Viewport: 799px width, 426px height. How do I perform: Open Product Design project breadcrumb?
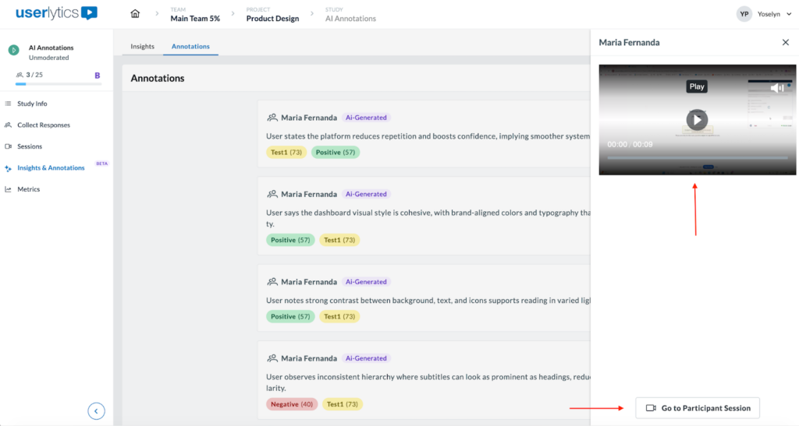pos(272,19)
